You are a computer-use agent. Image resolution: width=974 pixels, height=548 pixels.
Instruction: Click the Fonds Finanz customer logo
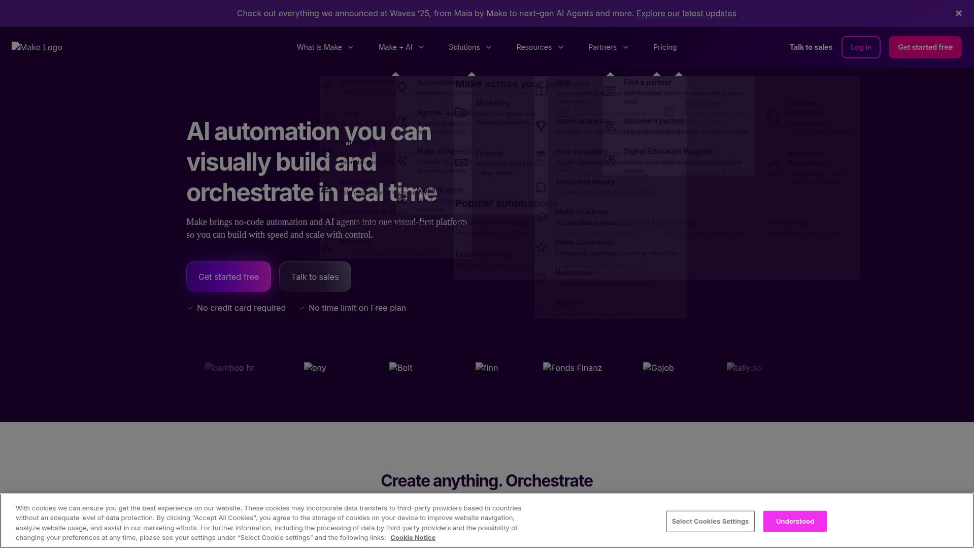click(572, 368)
